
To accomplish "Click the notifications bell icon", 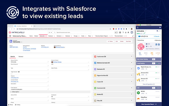I will click(129, 32).
